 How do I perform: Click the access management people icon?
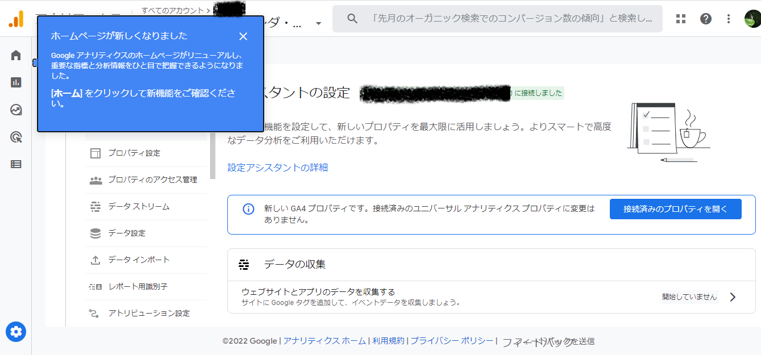pyautogui.click(x=95, y=180)
